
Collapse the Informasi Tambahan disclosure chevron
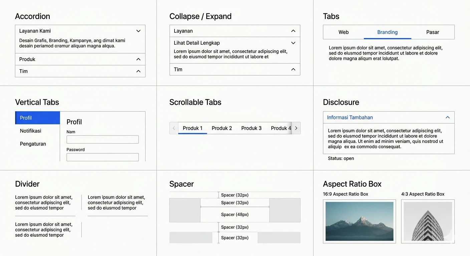click(x=448, y=117)
